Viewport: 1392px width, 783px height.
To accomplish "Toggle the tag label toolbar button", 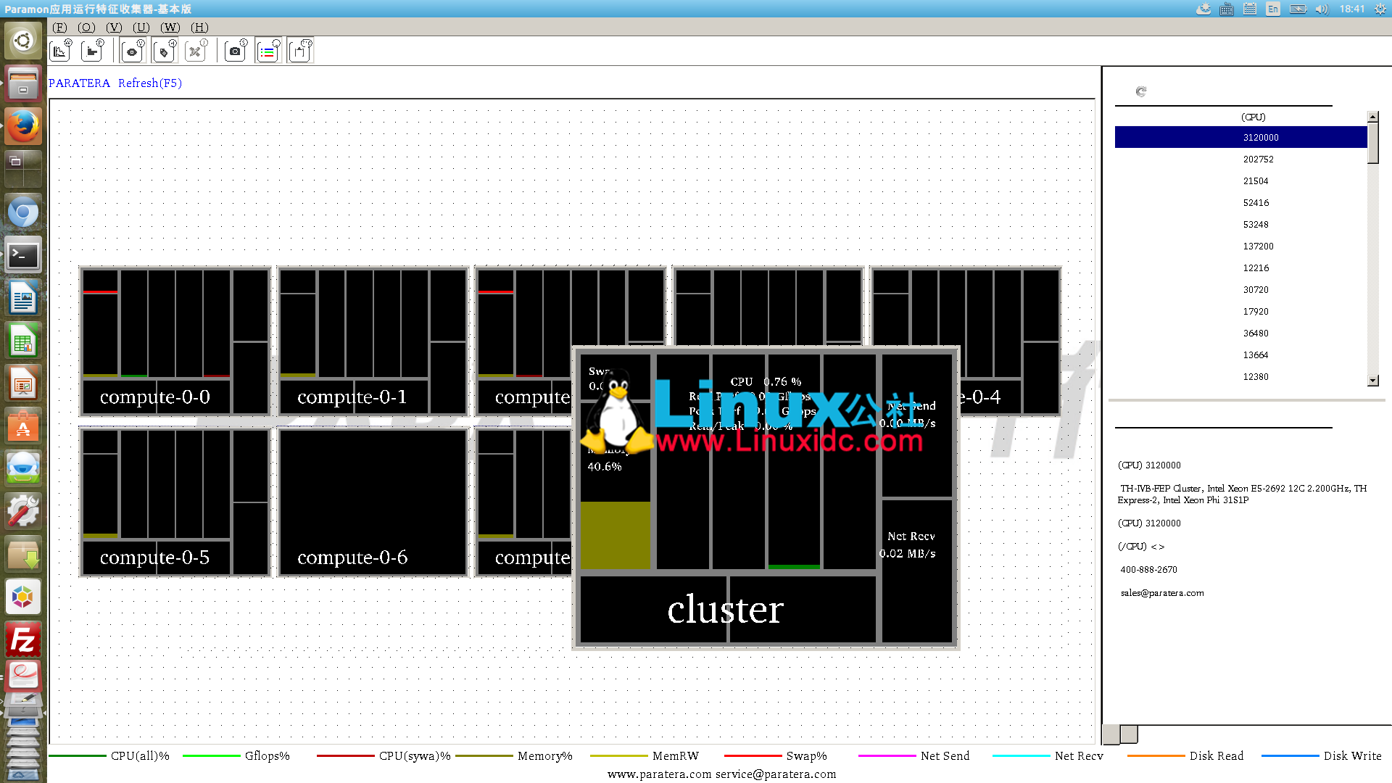I will coord(165,51).
